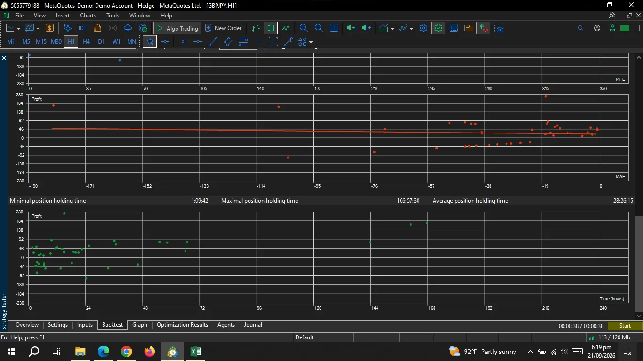Select the H4 timeframe
643x361 pixels.
coord(86,42)
